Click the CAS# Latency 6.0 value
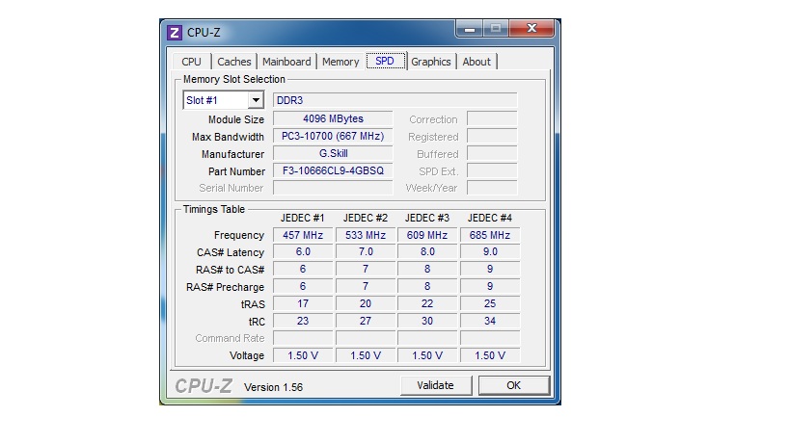 pos(303,252)
